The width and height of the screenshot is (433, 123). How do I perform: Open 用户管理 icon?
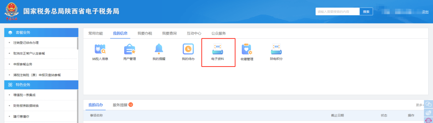tap(130, 49)
